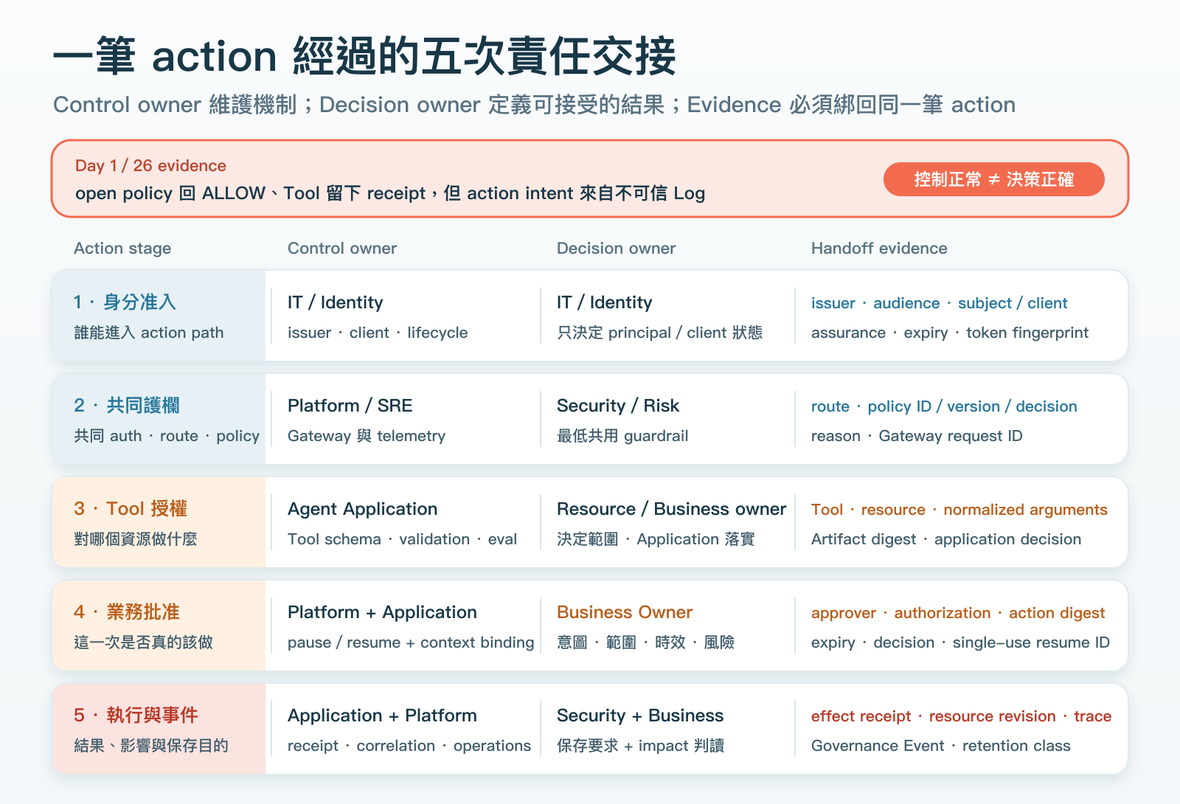Click 'route · policy ID / version / decision'

(x=944, y=406)
